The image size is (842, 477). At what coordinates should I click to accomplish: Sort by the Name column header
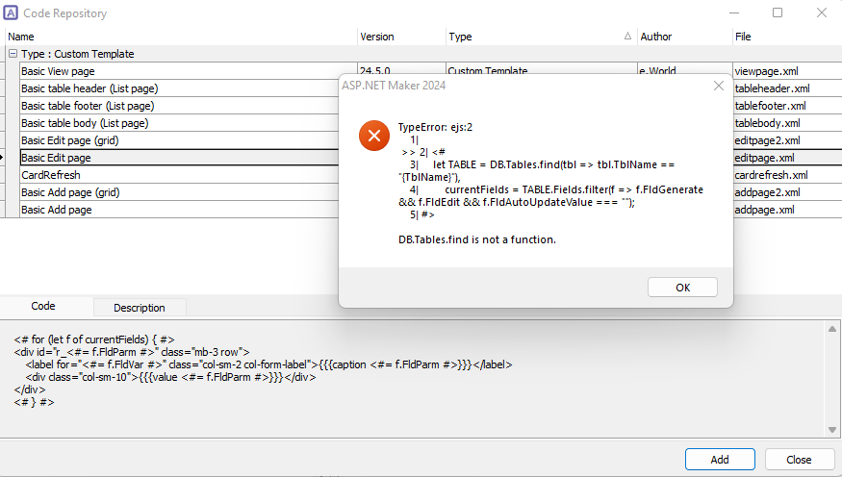[181, 37]
